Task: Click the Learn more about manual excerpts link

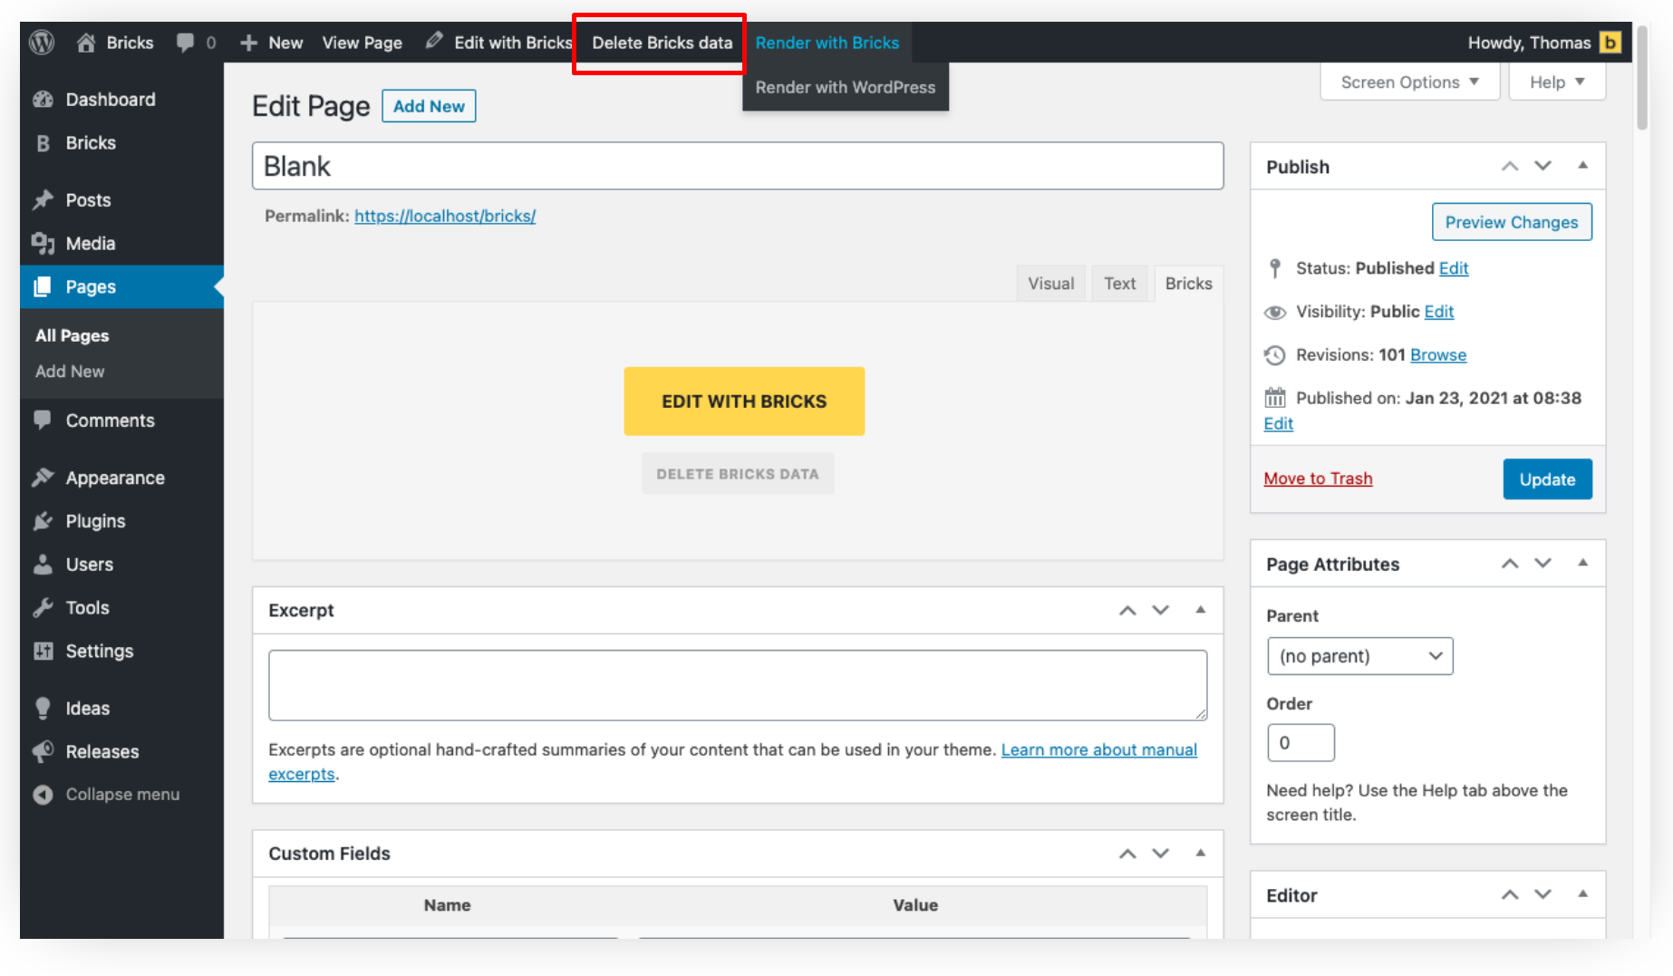Action: tap(1099, 749)
